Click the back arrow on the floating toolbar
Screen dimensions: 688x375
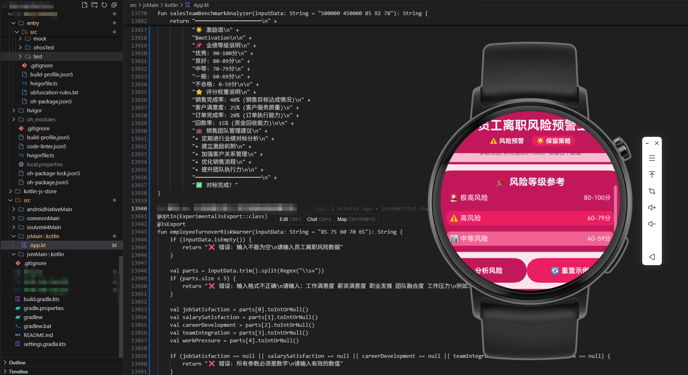[x=652, y=257]
